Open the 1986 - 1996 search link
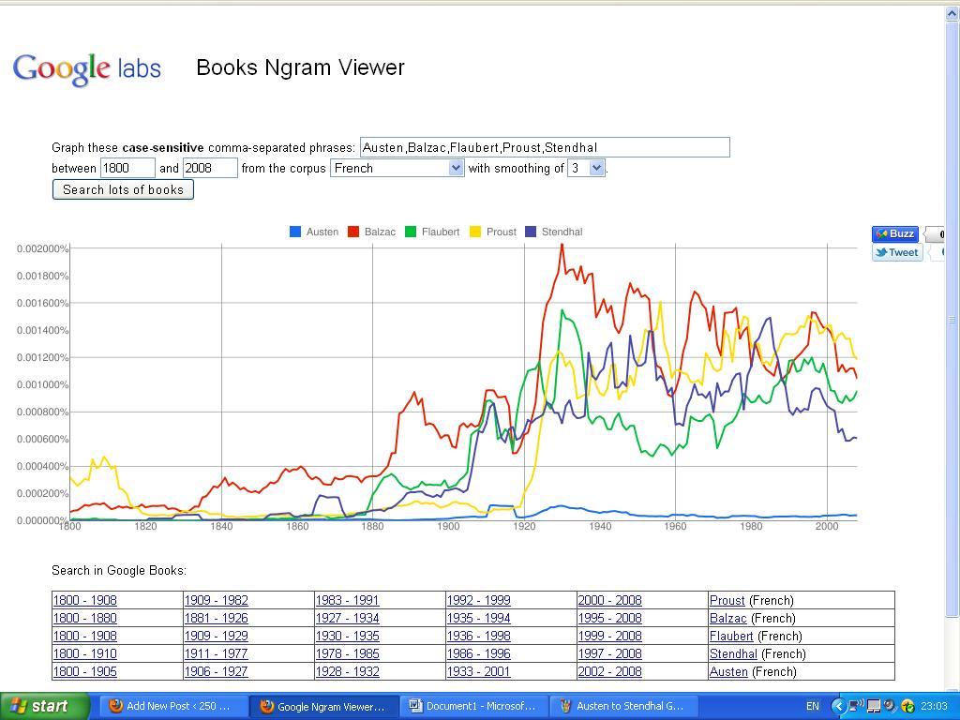This screenshot has width=960, height=720. click(x=479, y=653)
